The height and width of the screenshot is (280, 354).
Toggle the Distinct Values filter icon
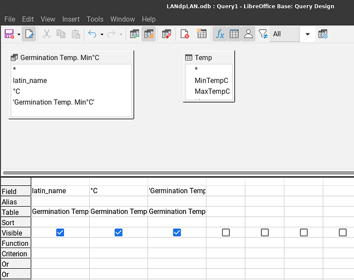point(263,34)
